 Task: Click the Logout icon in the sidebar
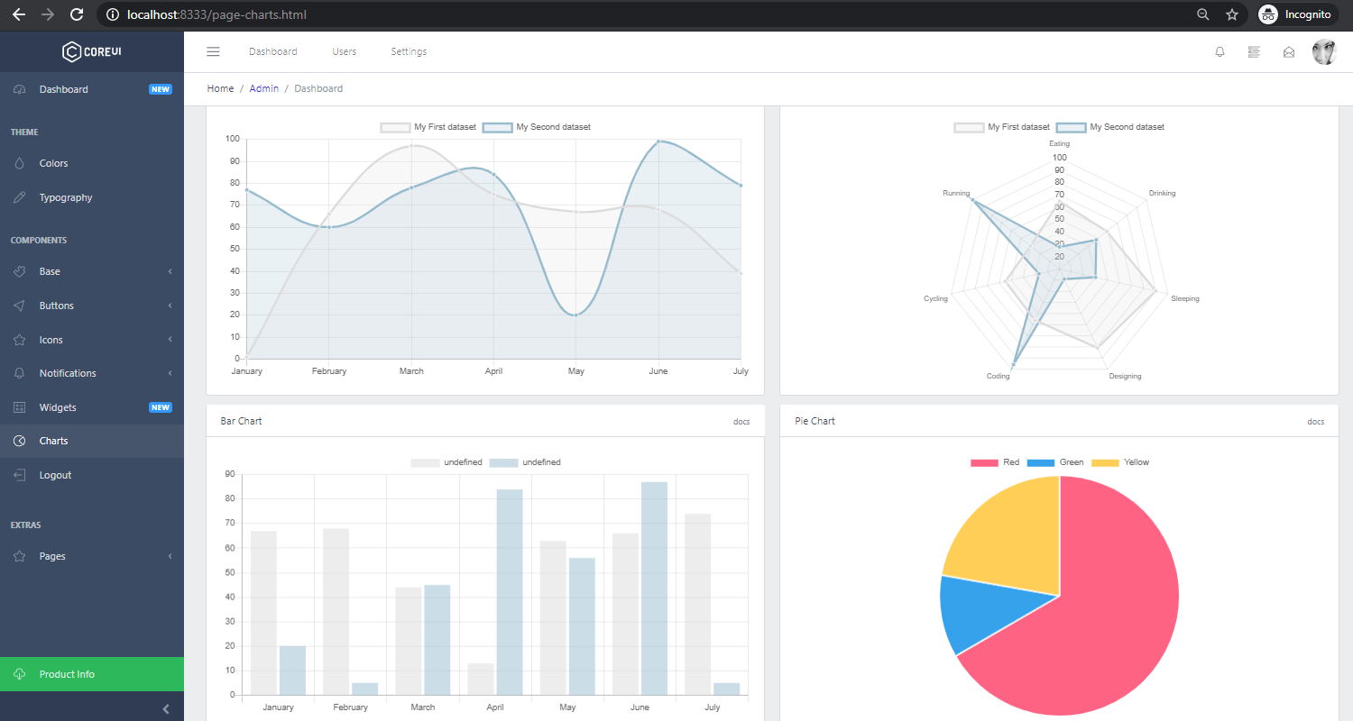coord(20,475)
